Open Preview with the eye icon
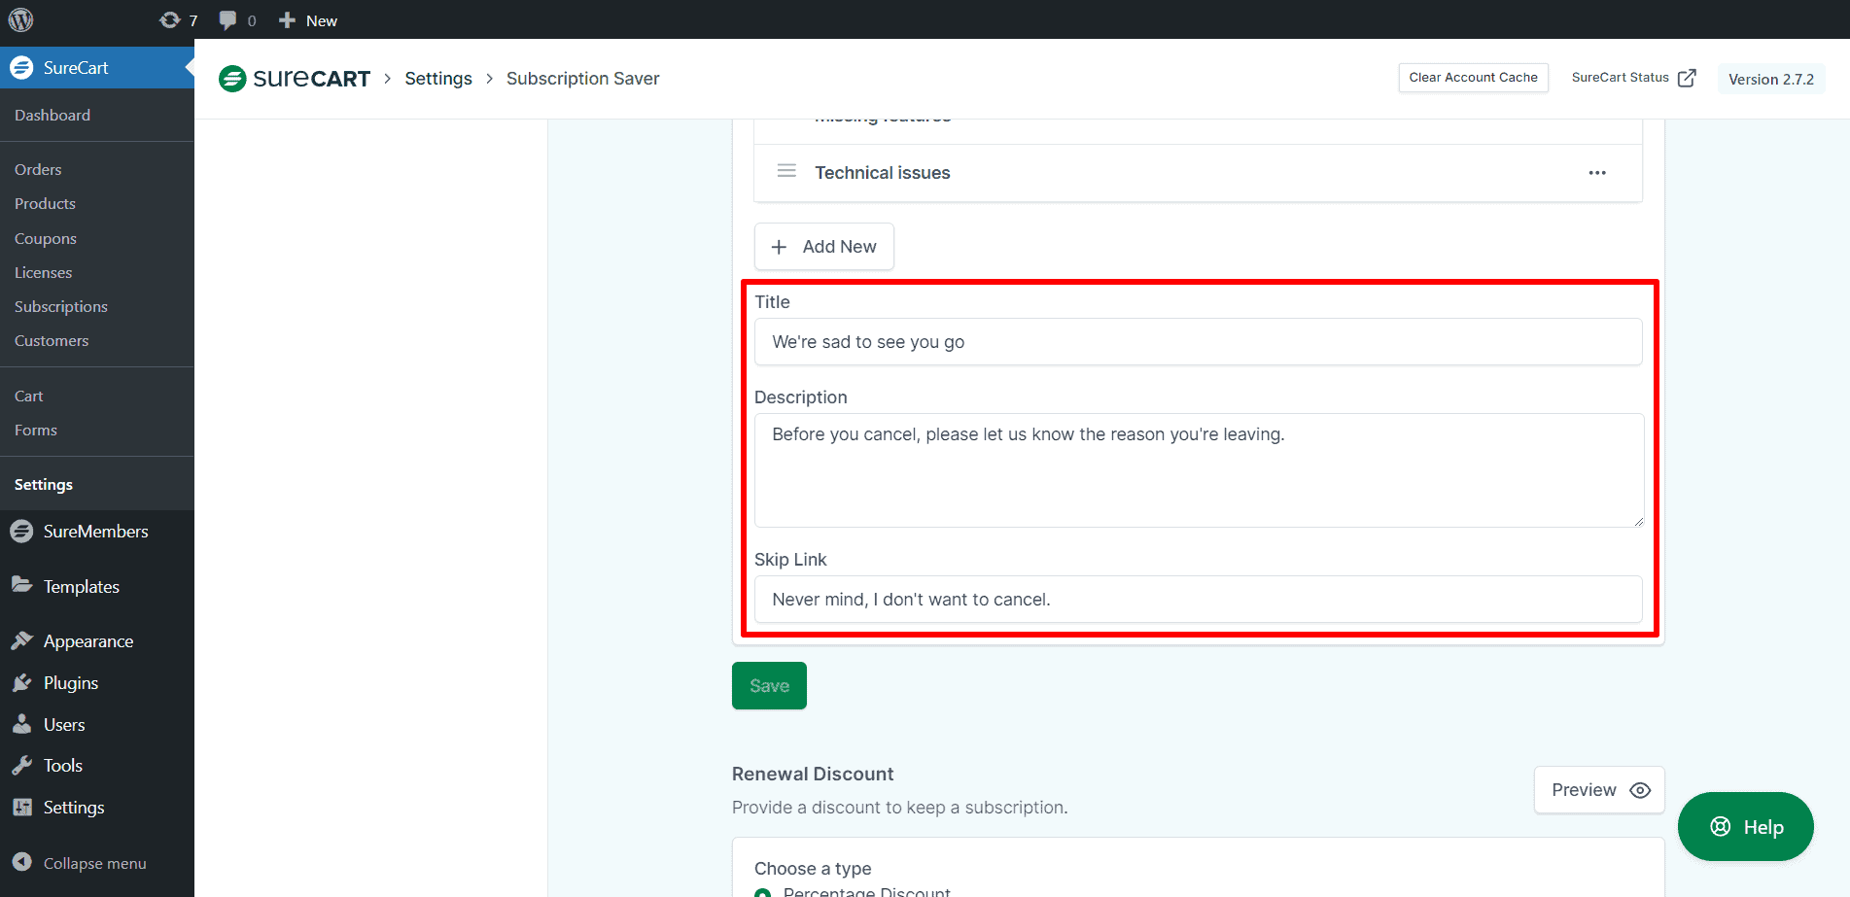 coord(1598,790)
